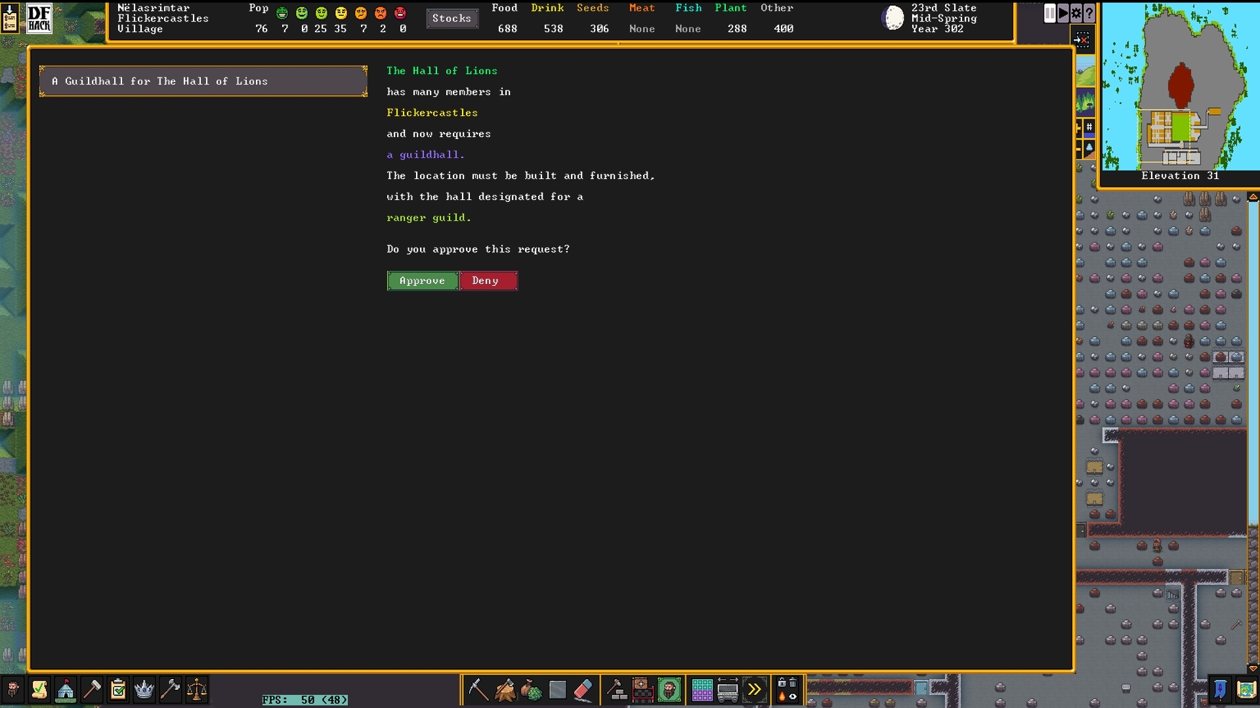Open the stockpiles grid menu
1260x708 pixels.
(702, 690)
